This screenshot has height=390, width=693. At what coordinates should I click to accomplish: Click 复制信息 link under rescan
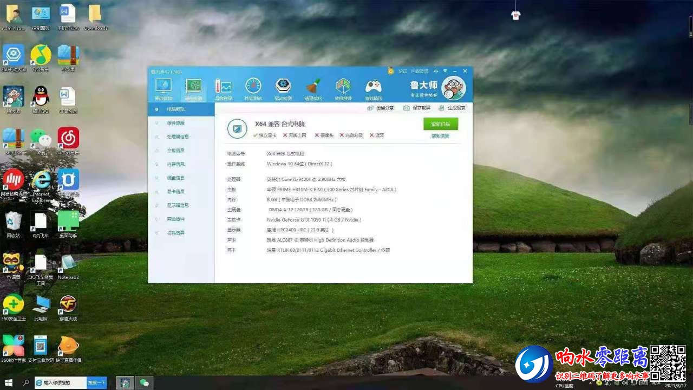click(440, 136)
